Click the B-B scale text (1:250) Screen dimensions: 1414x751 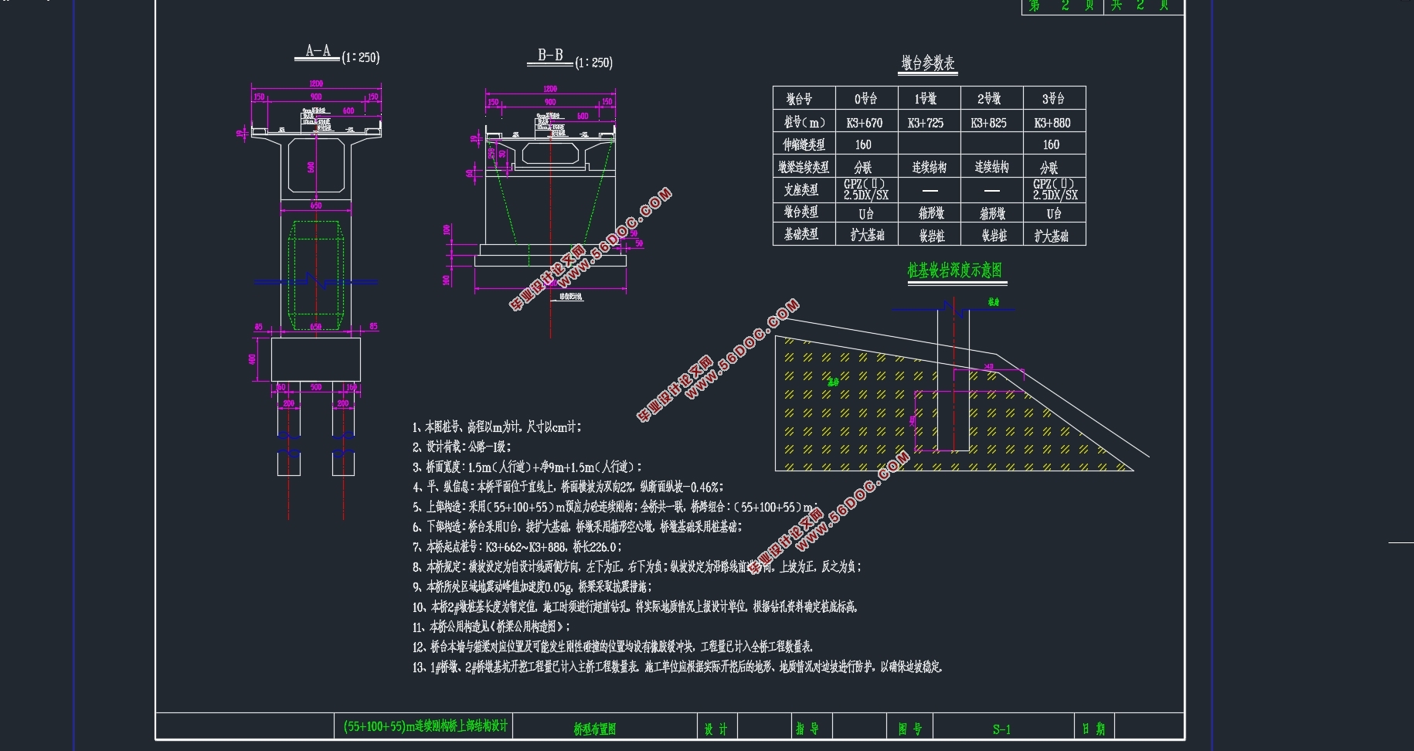pyautogui.click(x=593, y=63)
